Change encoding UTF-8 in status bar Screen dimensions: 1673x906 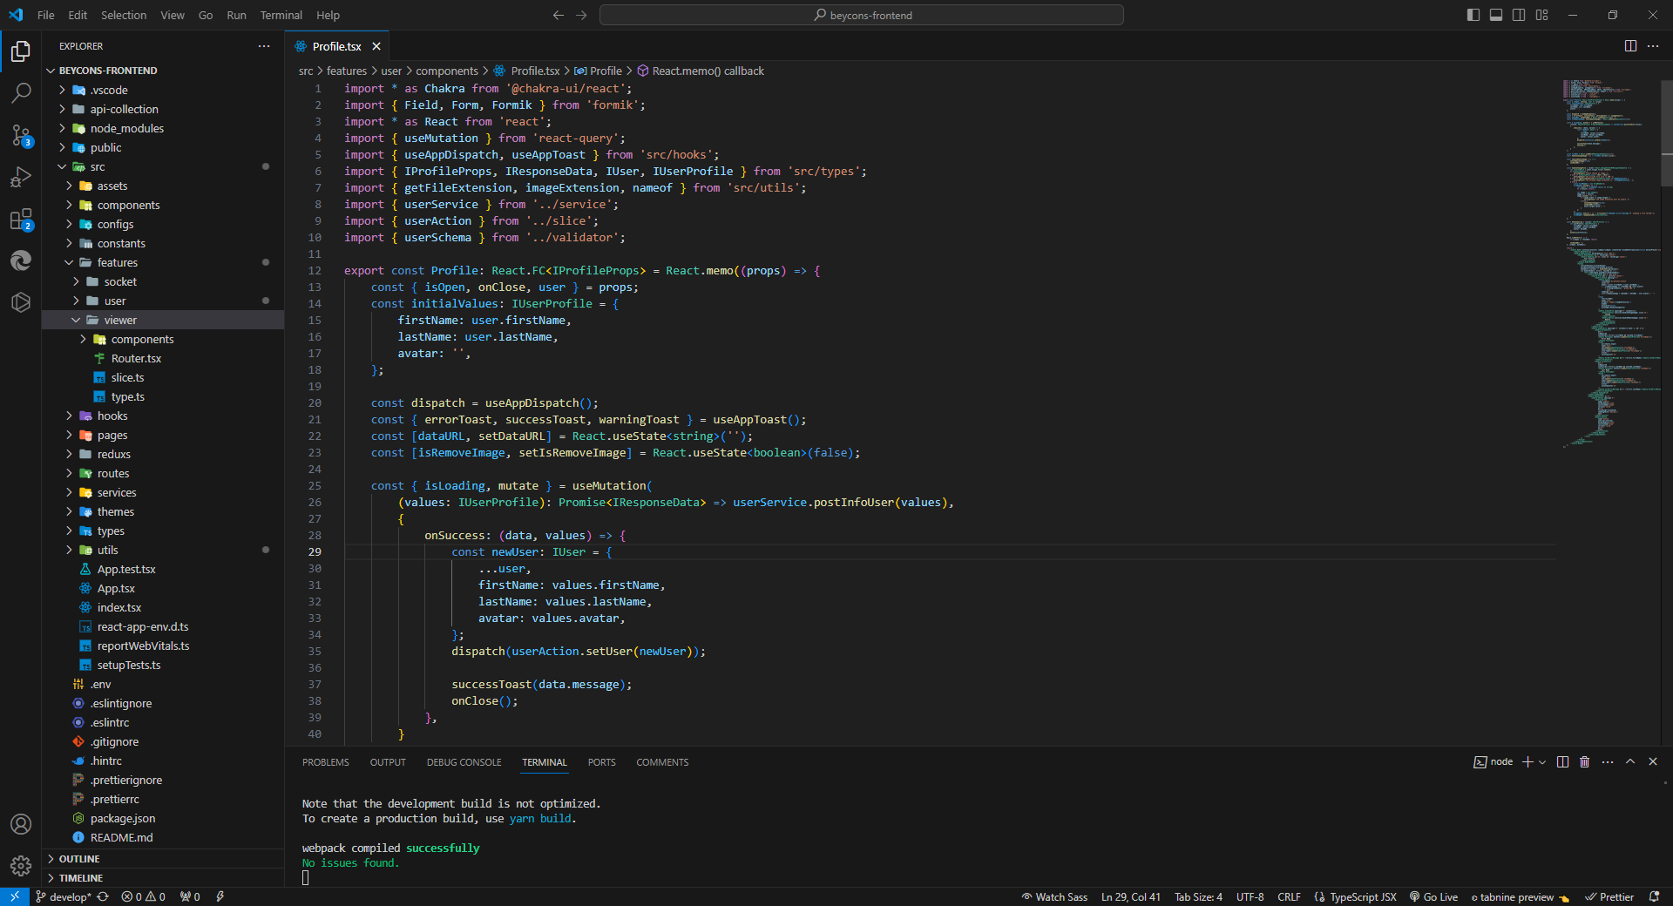[x=1250, y=896]
